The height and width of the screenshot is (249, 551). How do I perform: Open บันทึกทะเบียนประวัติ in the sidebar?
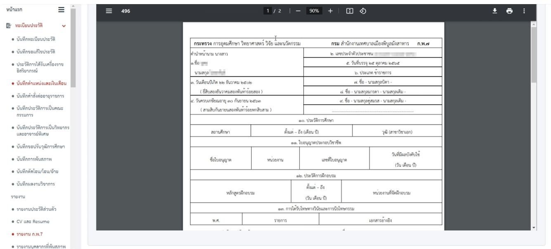pyautogui.click(x=35, y=39)
